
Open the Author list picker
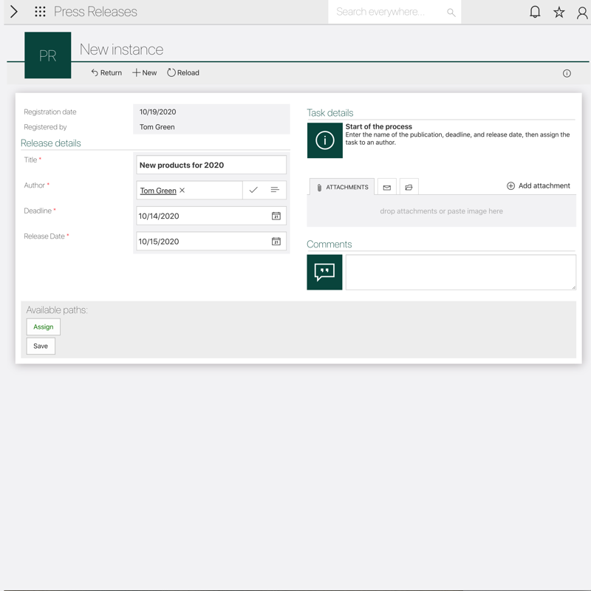[275, 191]
